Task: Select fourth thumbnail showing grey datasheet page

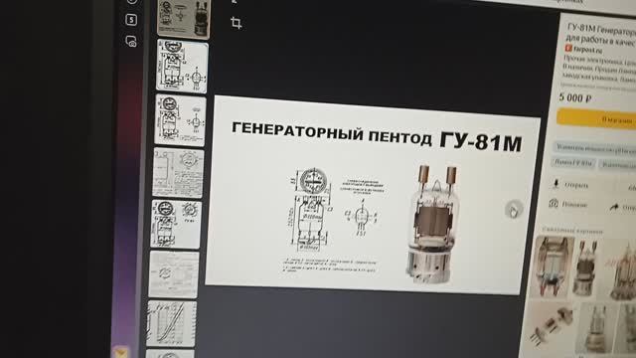Action: pyautogui.click(x=179, y=173)
